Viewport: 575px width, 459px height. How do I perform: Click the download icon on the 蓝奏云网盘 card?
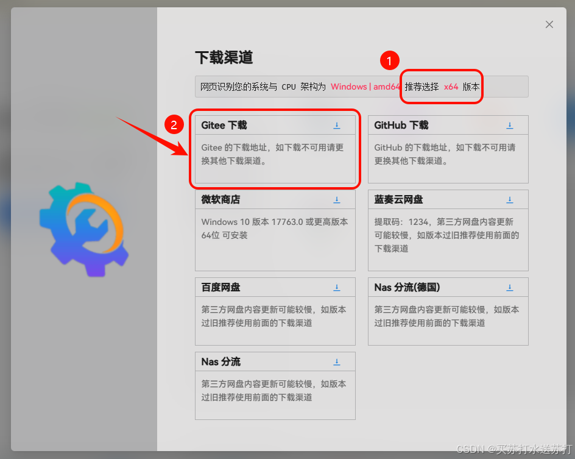click(x=509, y=199)
